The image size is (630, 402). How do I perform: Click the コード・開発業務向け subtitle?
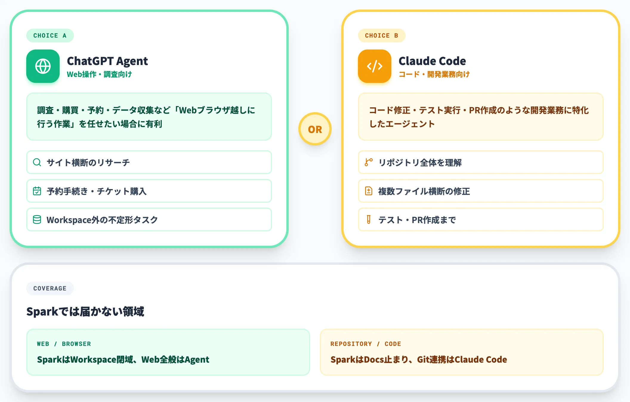434,74
